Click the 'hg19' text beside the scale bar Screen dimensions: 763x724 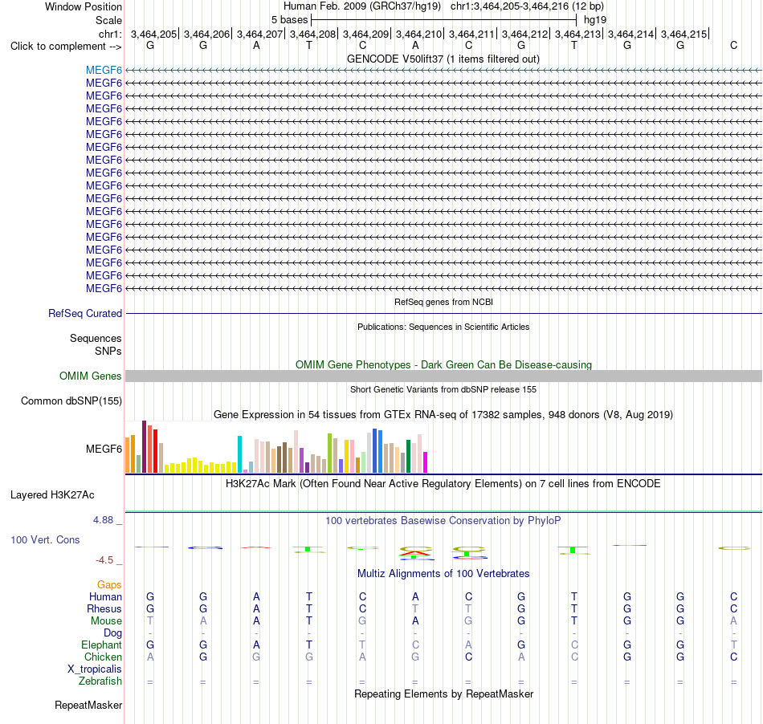point(595,20)
